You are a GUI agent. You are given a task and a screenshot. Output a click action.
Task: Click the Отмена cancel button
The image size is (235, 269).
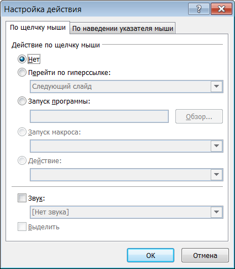pos(205,255)
